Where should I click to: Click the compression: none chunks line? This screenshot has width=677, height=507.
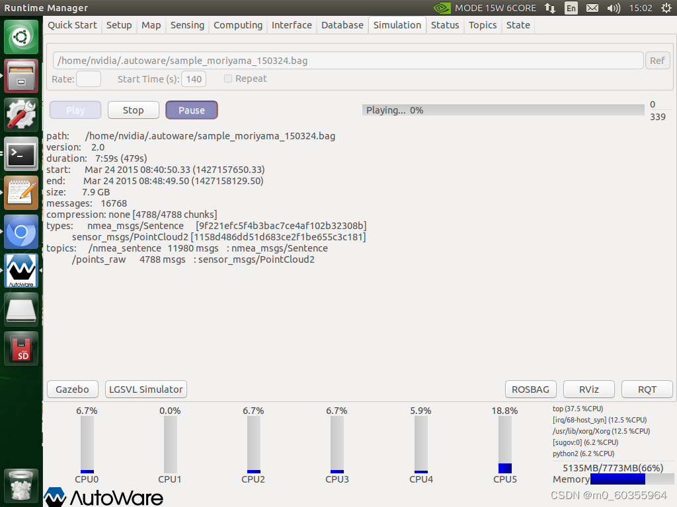[132, 215]
